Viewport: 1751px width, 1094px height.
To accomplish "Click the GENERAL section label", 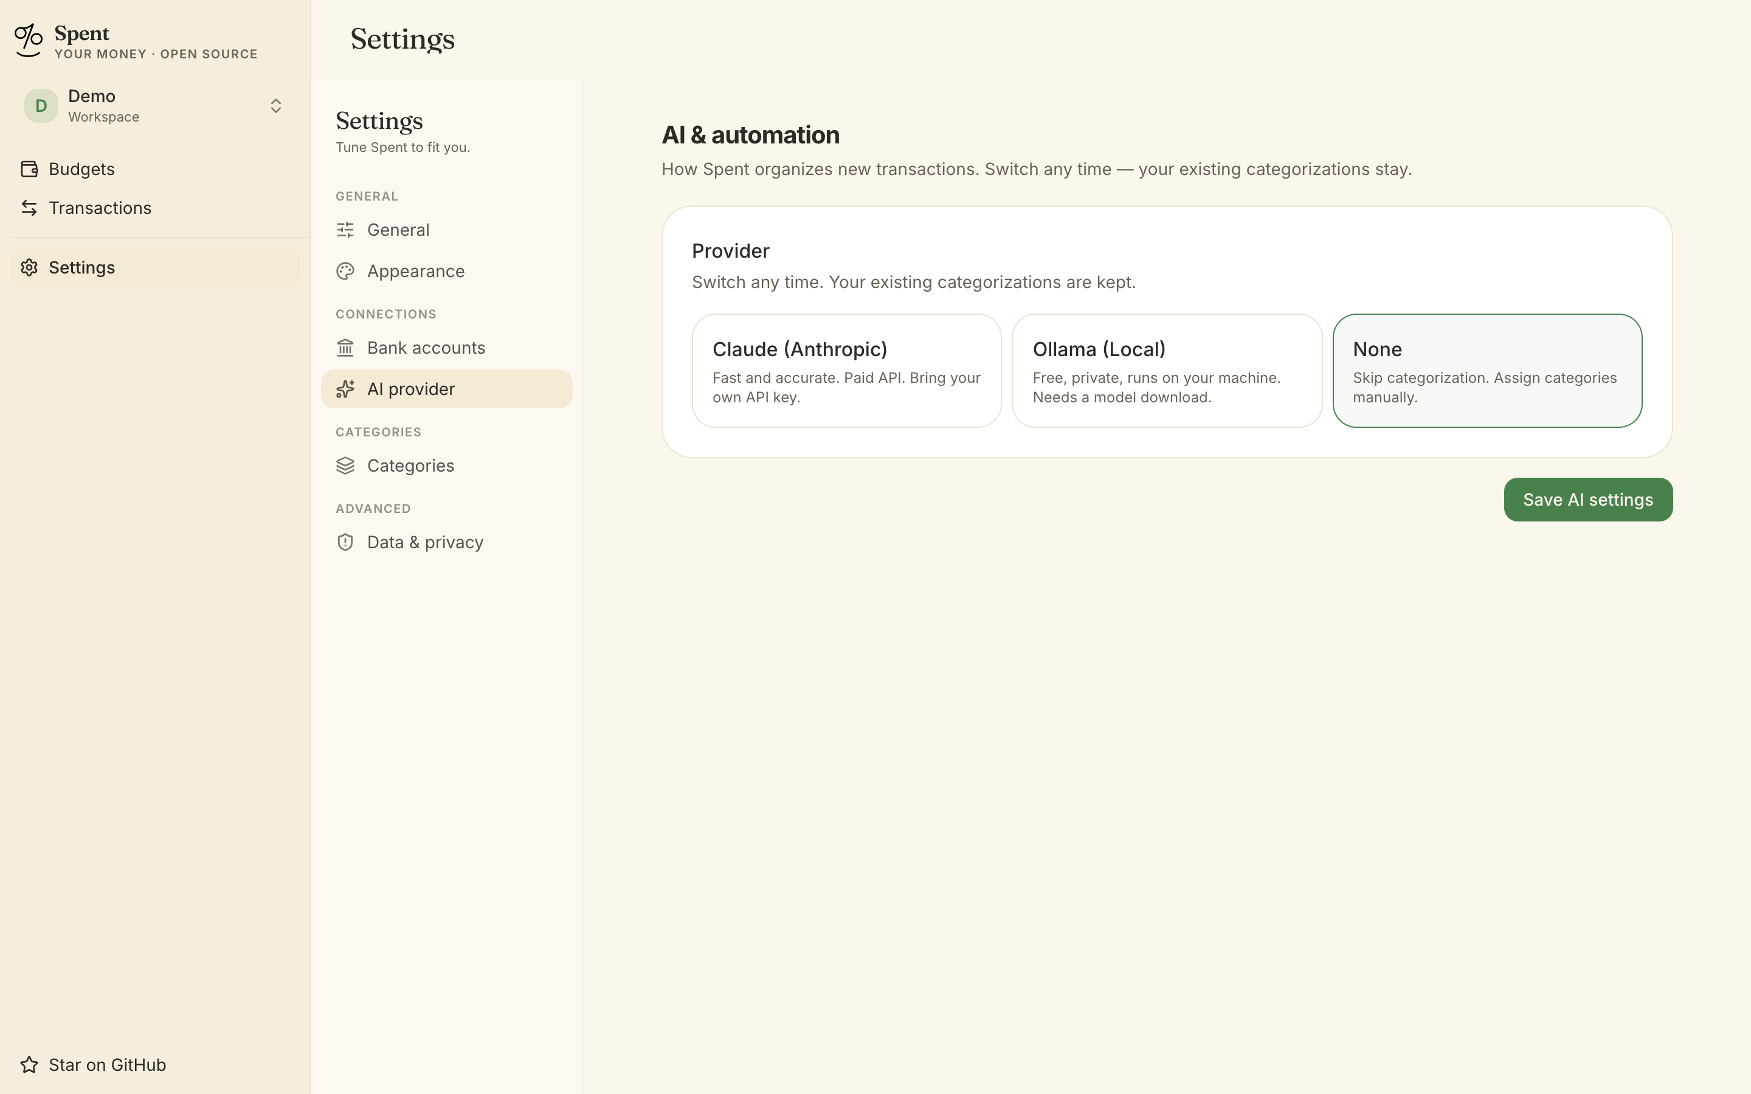I will tap(367, 196).
